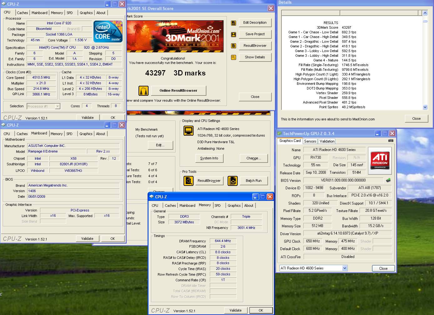This screenshot has height=315, width=434.
Task: Click the Memory Type DDR3 field
Action: pos(184,217)
